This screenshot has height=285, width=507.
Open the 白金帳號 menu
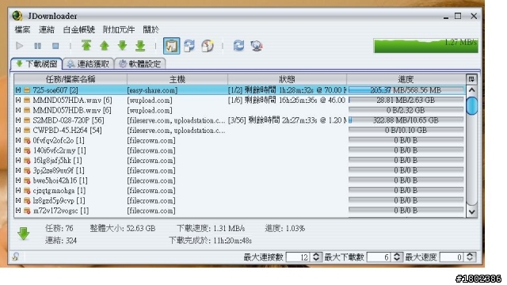[x=79, y=30]
